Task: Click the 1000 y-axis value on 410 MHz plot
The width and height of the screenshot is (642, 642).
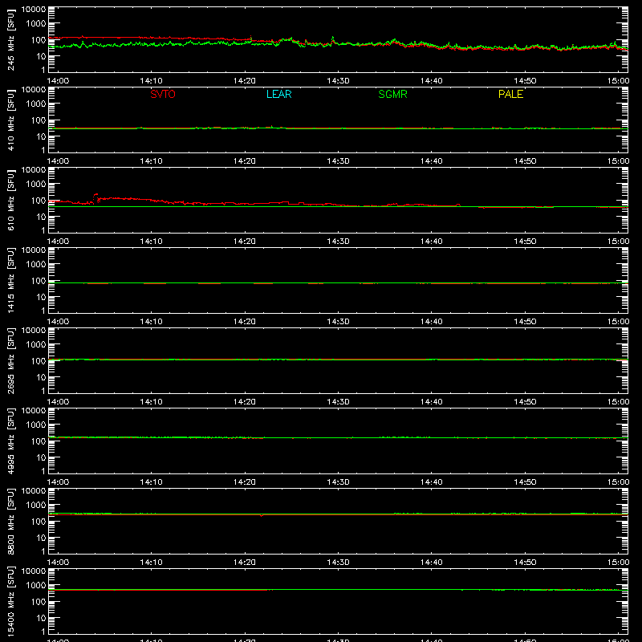Action: click(x=36, y=104)
